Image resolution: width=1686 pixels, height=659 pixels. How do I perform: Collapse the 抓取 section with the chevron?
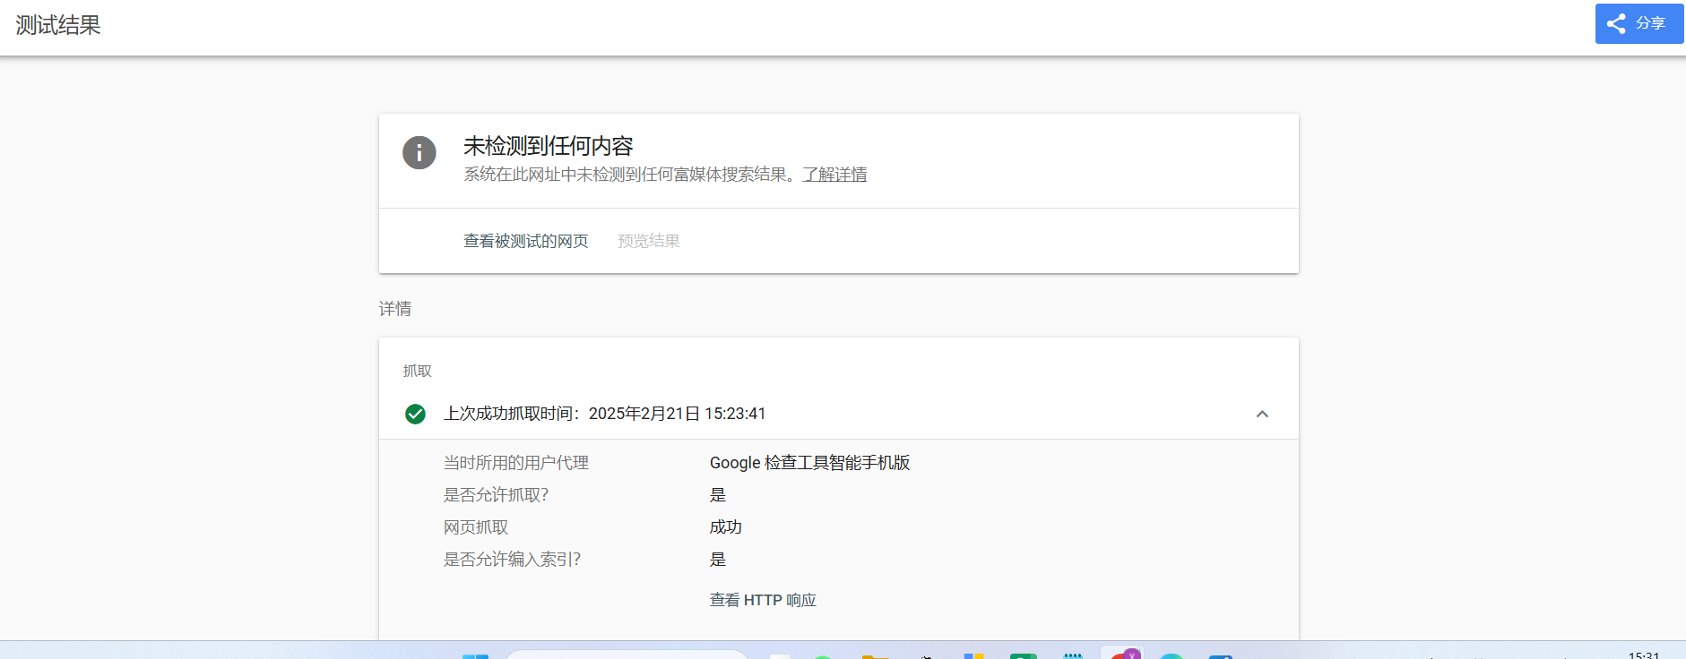1262,414
